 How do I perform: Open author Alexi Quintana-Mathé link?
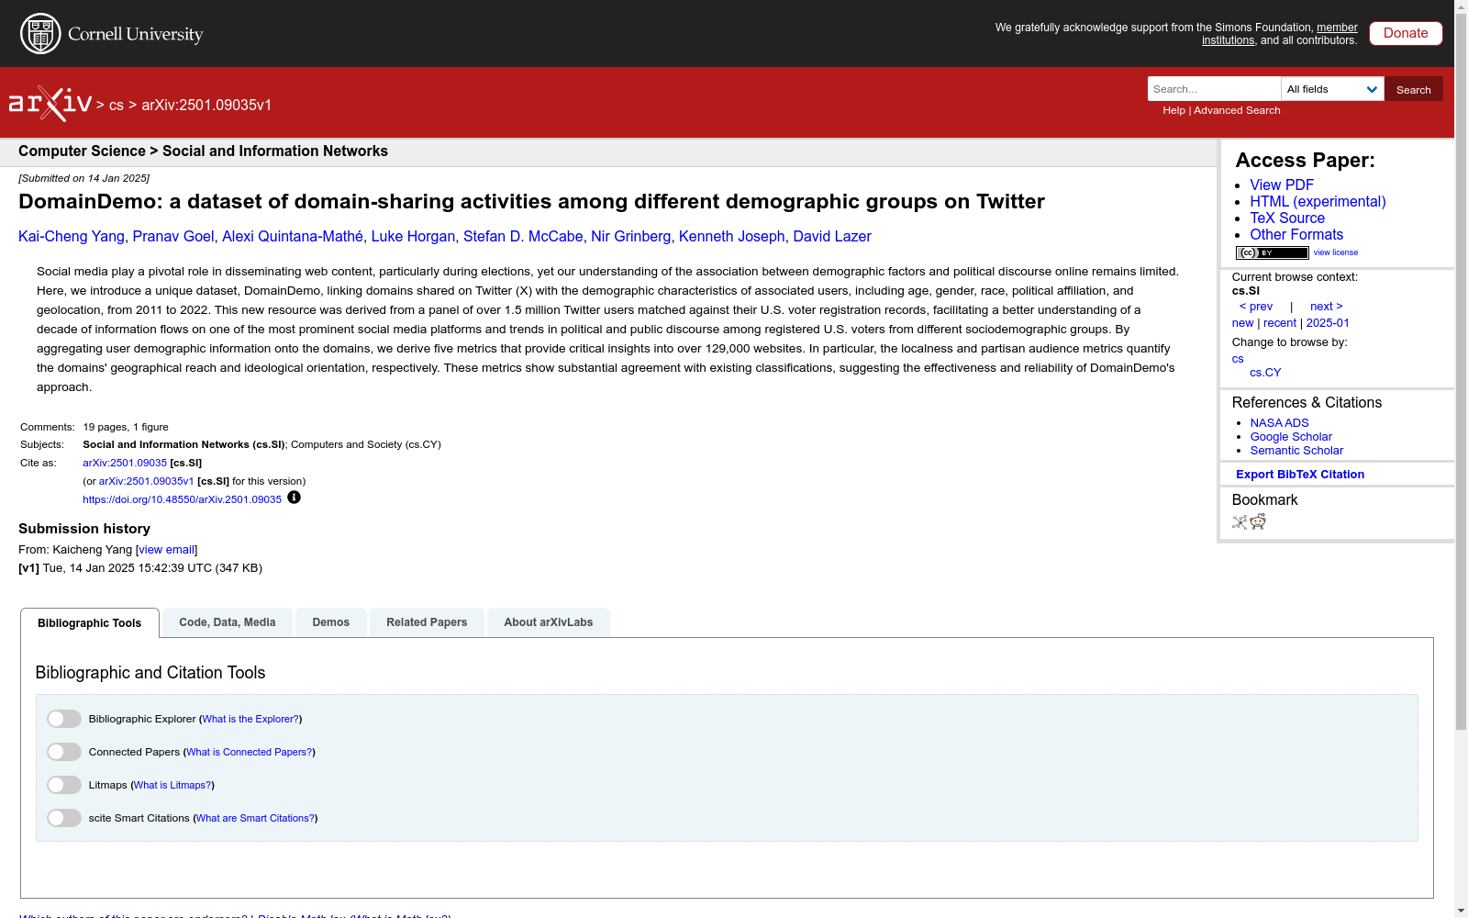click(293, 237)
